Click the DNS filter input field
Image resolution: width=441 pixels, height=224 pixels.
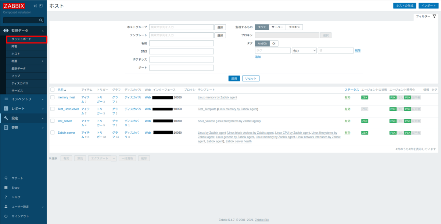point(182,51)
